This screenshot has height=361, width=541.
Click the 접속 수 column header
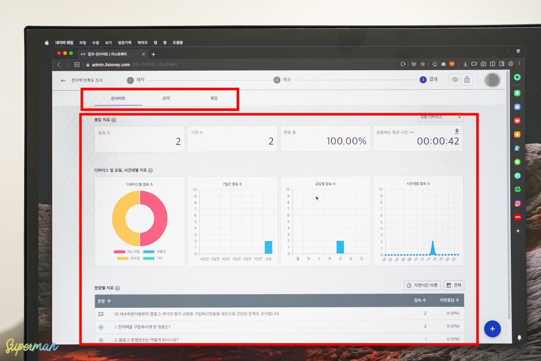(x=420, y=300)
